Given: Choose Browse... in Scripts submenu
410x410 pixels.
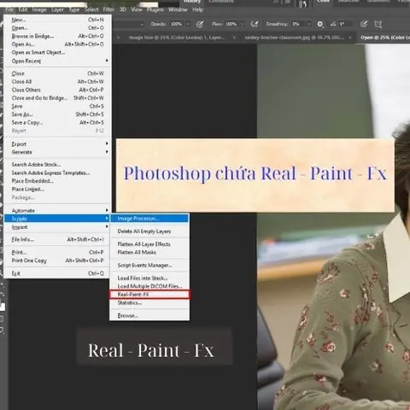Looking at the screenshot, I should click(x=149, y=315).
